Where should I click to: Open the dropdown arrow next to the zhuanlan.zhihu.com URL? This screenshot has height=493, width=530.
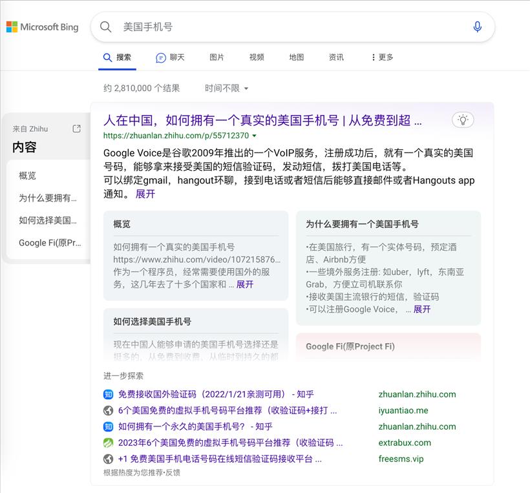coord(254,136)
